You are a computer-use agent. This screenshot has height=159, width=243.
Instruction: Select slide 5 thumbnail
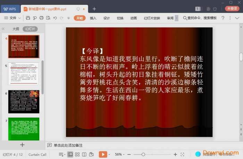[24, 74]
